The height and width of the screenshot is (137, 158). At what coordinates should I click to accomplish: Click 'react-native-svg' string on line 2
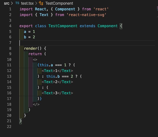pos(86,15)
